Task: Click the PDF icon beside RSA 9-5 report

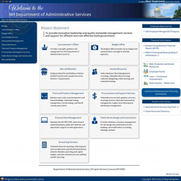Action: (158, 55)
